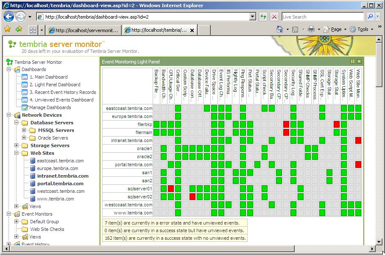The width and height of the screenshot is (385, 255).
Task: Click the horizontal scrollbar right arrow
Action: click(372, 249)
